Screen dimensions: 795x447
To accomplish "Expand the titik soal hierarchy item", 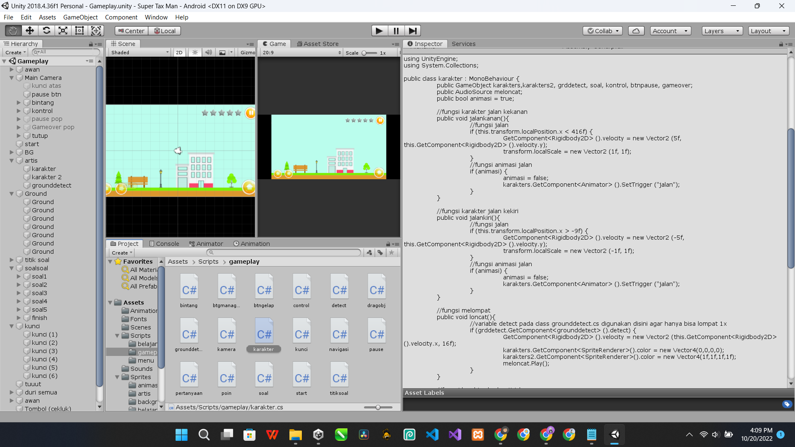I will [x=12, y=260].
